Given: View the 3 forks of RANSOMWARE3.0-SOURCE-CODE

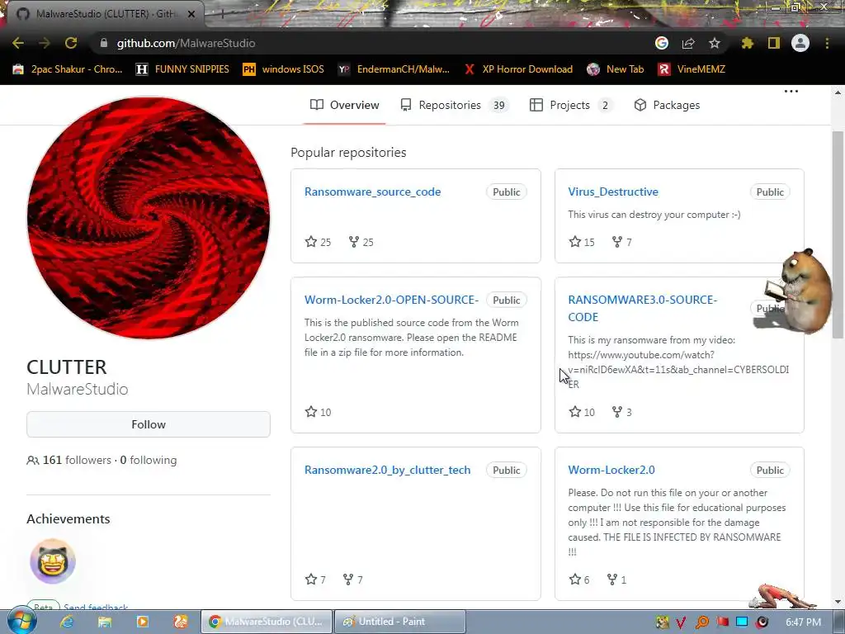Looking at the screenshot, I should (x=622, y=412).
